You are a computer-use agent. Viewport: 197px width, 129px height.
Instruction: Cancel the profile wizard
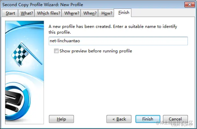[175, 119]
